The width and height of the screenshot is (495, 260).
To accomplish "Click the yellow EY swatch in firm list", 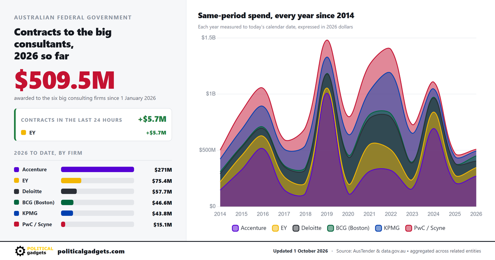I will point(16,180).
